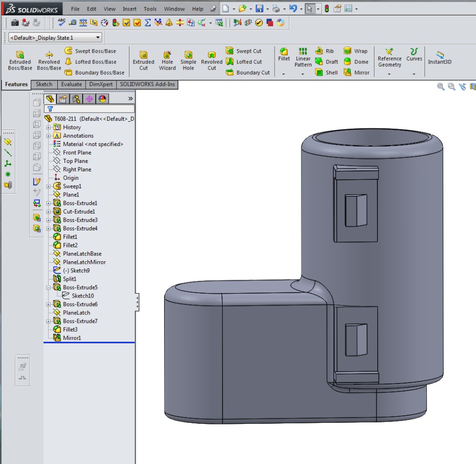Click Boundary Boss/Base

(x=94, y=73)
